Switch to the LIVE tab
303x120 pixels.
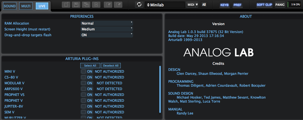(x=42, y=6)
